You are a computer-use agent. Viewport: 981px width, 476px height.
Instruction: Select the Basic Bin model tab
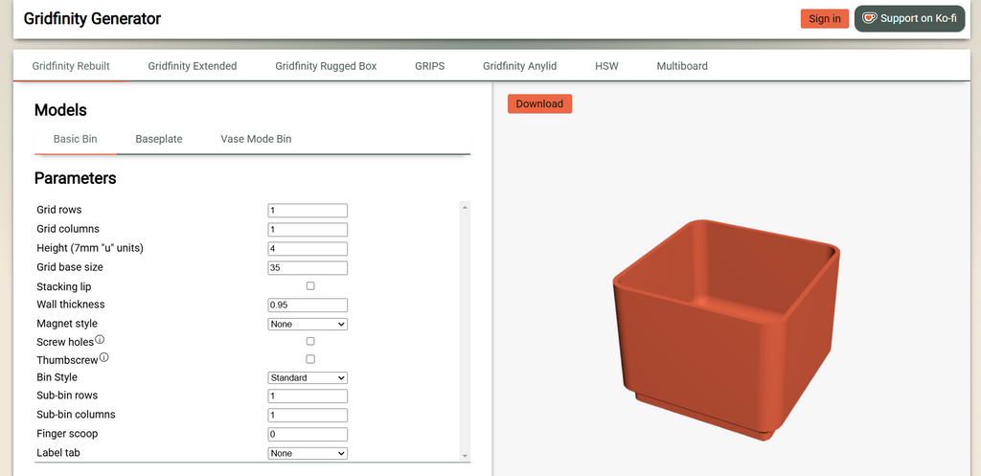(x=75, y=139)
